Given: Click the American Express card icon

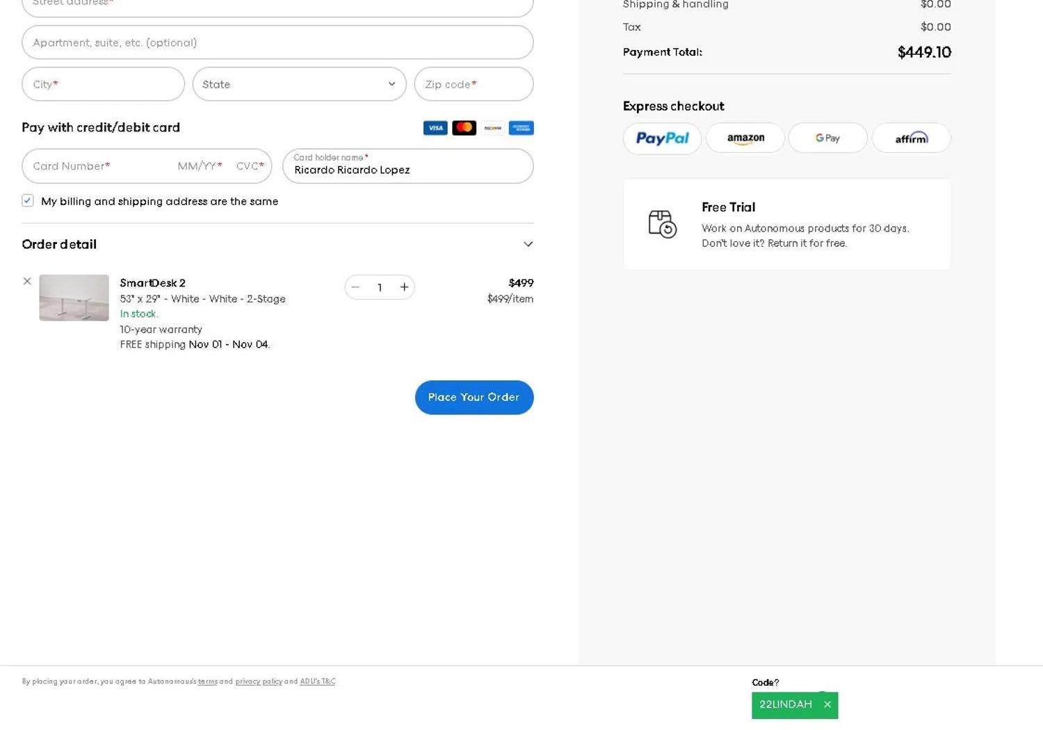Looking at the screenshot, I should click(x=521, y=128).
